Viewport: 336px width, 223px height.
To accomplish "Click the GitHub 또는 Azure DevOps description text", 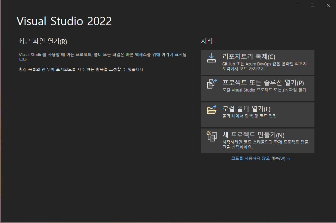I will click(x=264, y=66).
